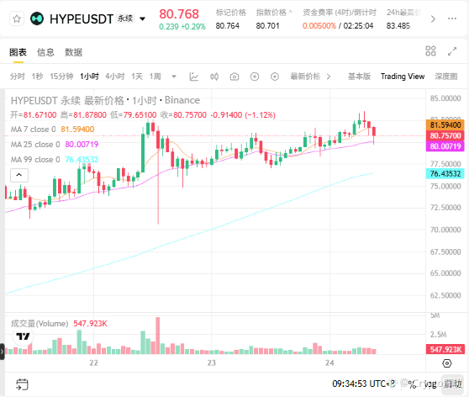This screenshot has height=397, width=469.
Task: Click the TradingView logo on chart
Action: pos(23,336)
